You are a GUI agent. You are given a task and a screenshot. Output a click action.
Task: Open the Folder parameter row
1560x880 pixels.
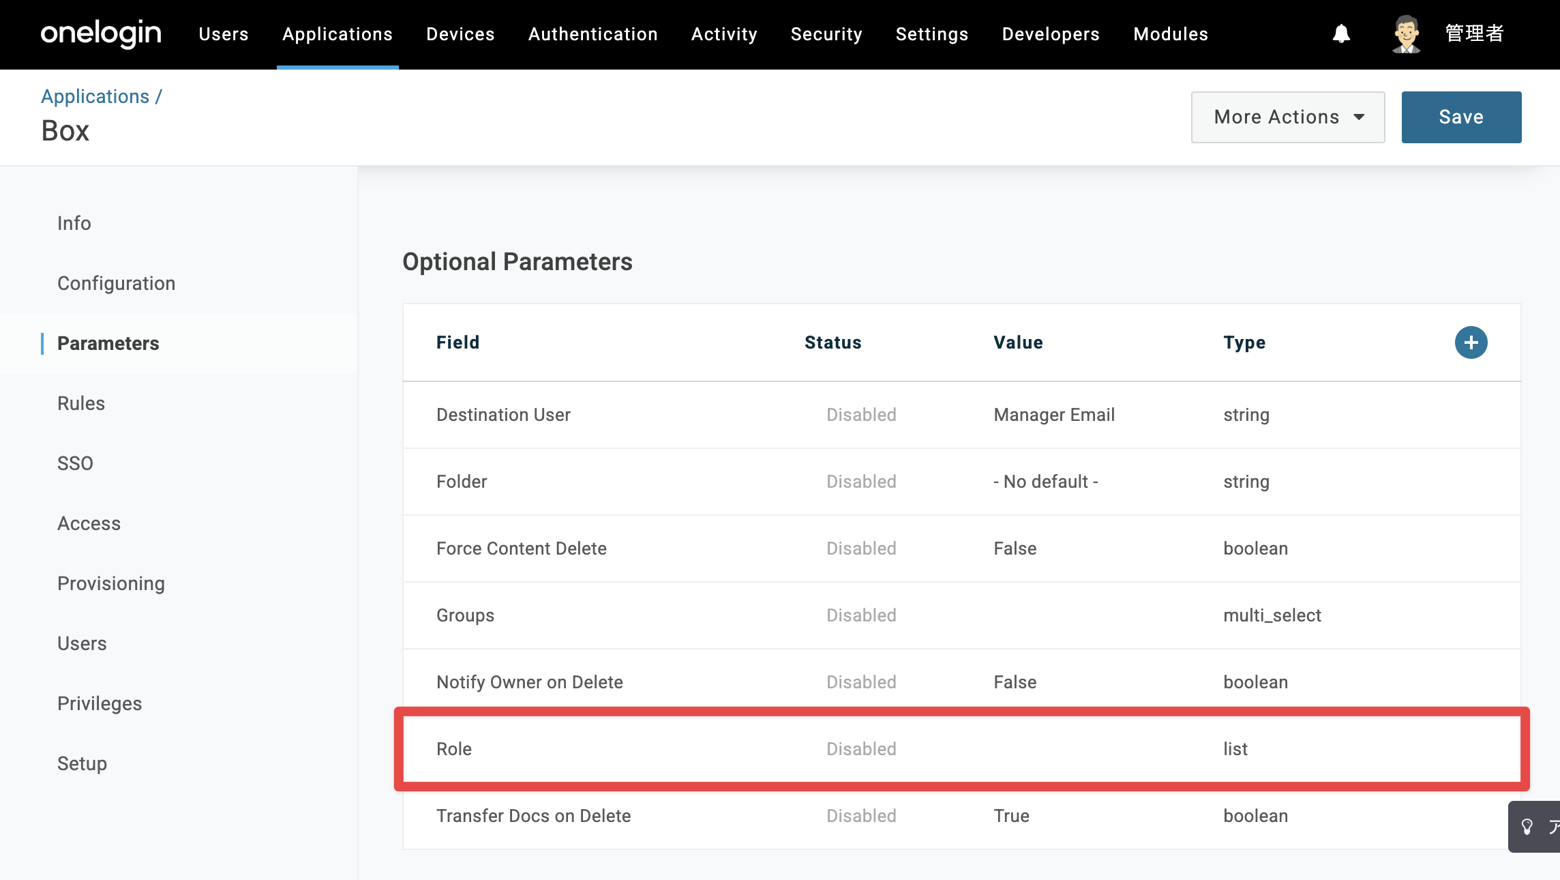point(961,482)
